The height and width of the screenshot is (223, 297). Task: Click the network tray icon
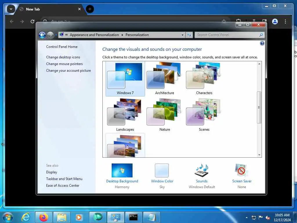click(253, 217)
